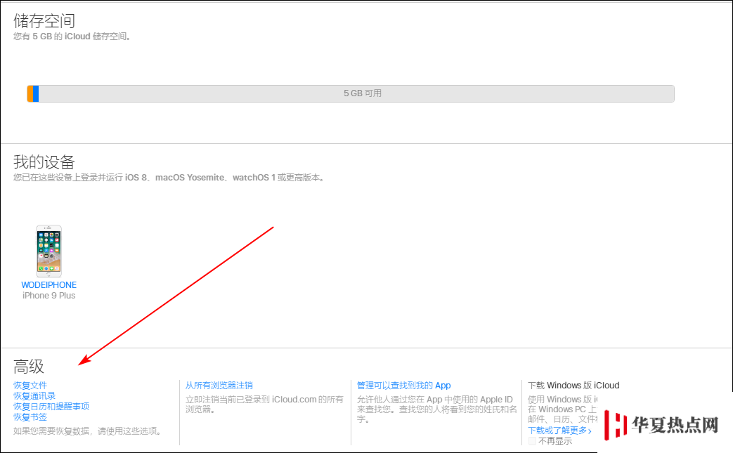Tick the 不再显示 checkbox
Viewport: 733px width, 453px height.
point(532,441)
